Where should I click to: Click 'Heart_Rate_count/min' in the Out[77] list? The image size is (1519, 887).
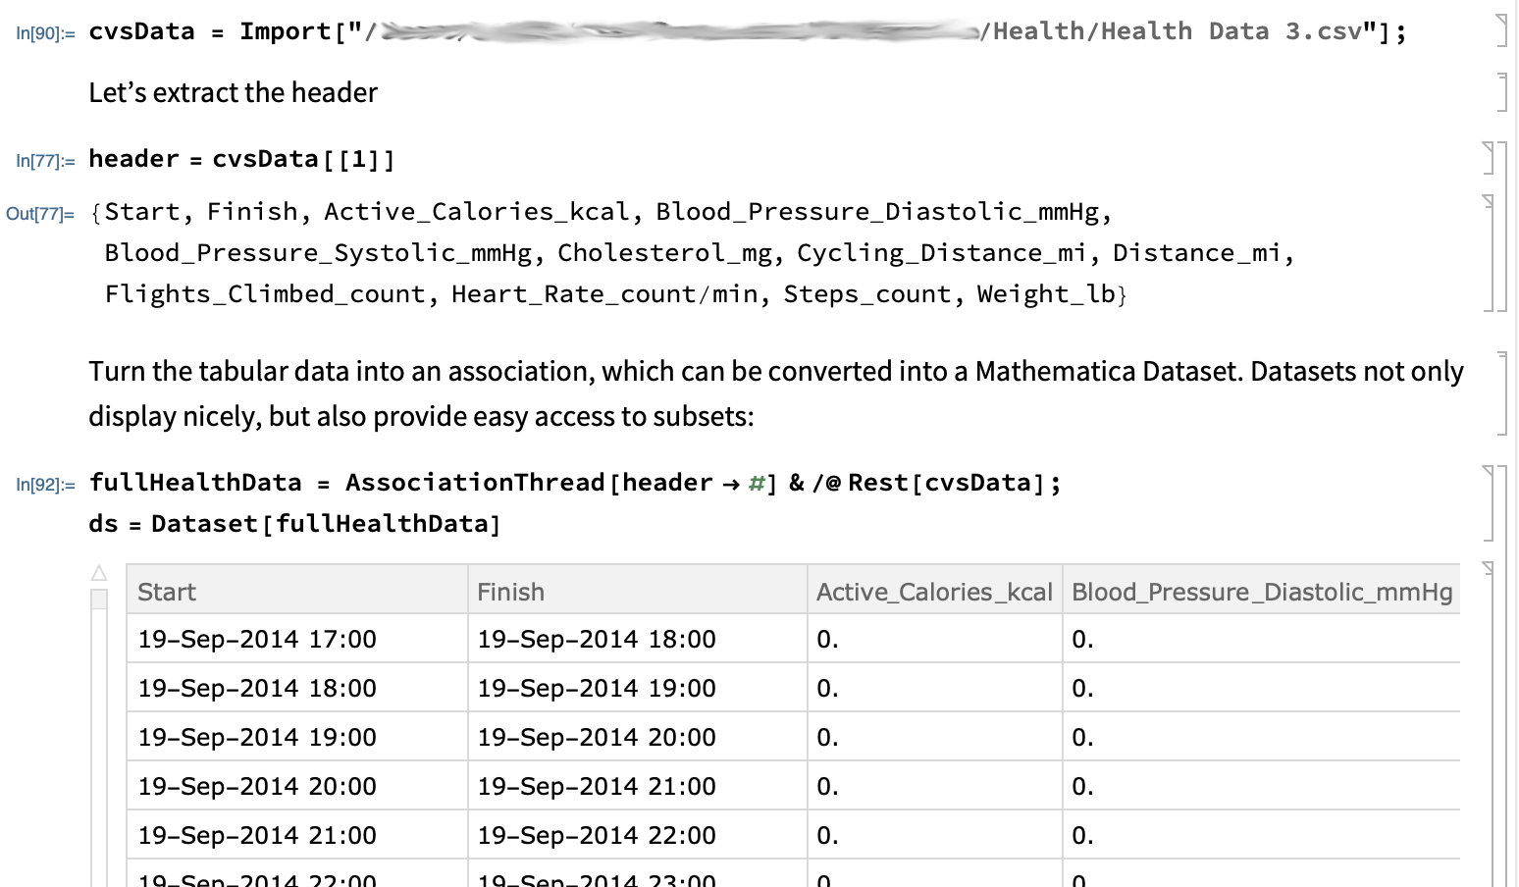(604, 294)
